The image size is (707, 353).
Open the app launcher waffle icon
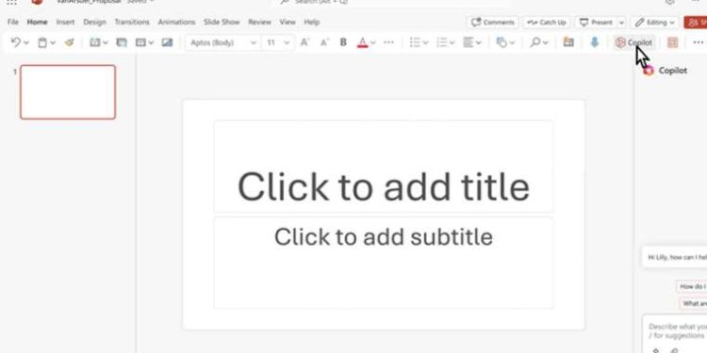click(x=11, y=2)
